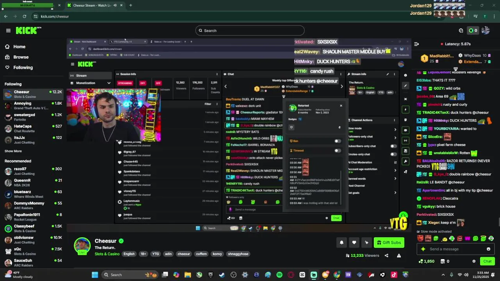This screenshot has width=500, height=281.
Task: Open Classybeef channel in Recommended
Action: tap(33, 228)
